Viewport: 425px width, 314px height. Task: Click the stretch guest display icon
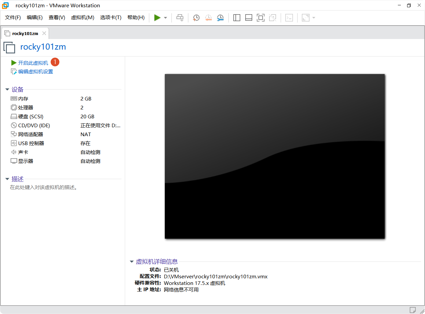tap(306, 18)
